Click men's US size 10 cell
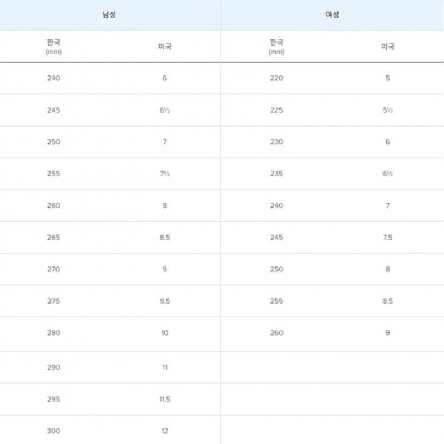The width and height of the screenshot is (444, 444). (165, 333)
